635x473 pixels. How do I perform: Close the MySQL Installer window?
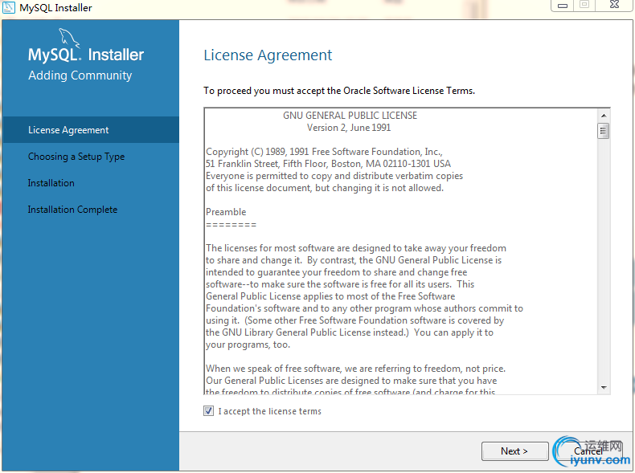coord(614,5)
